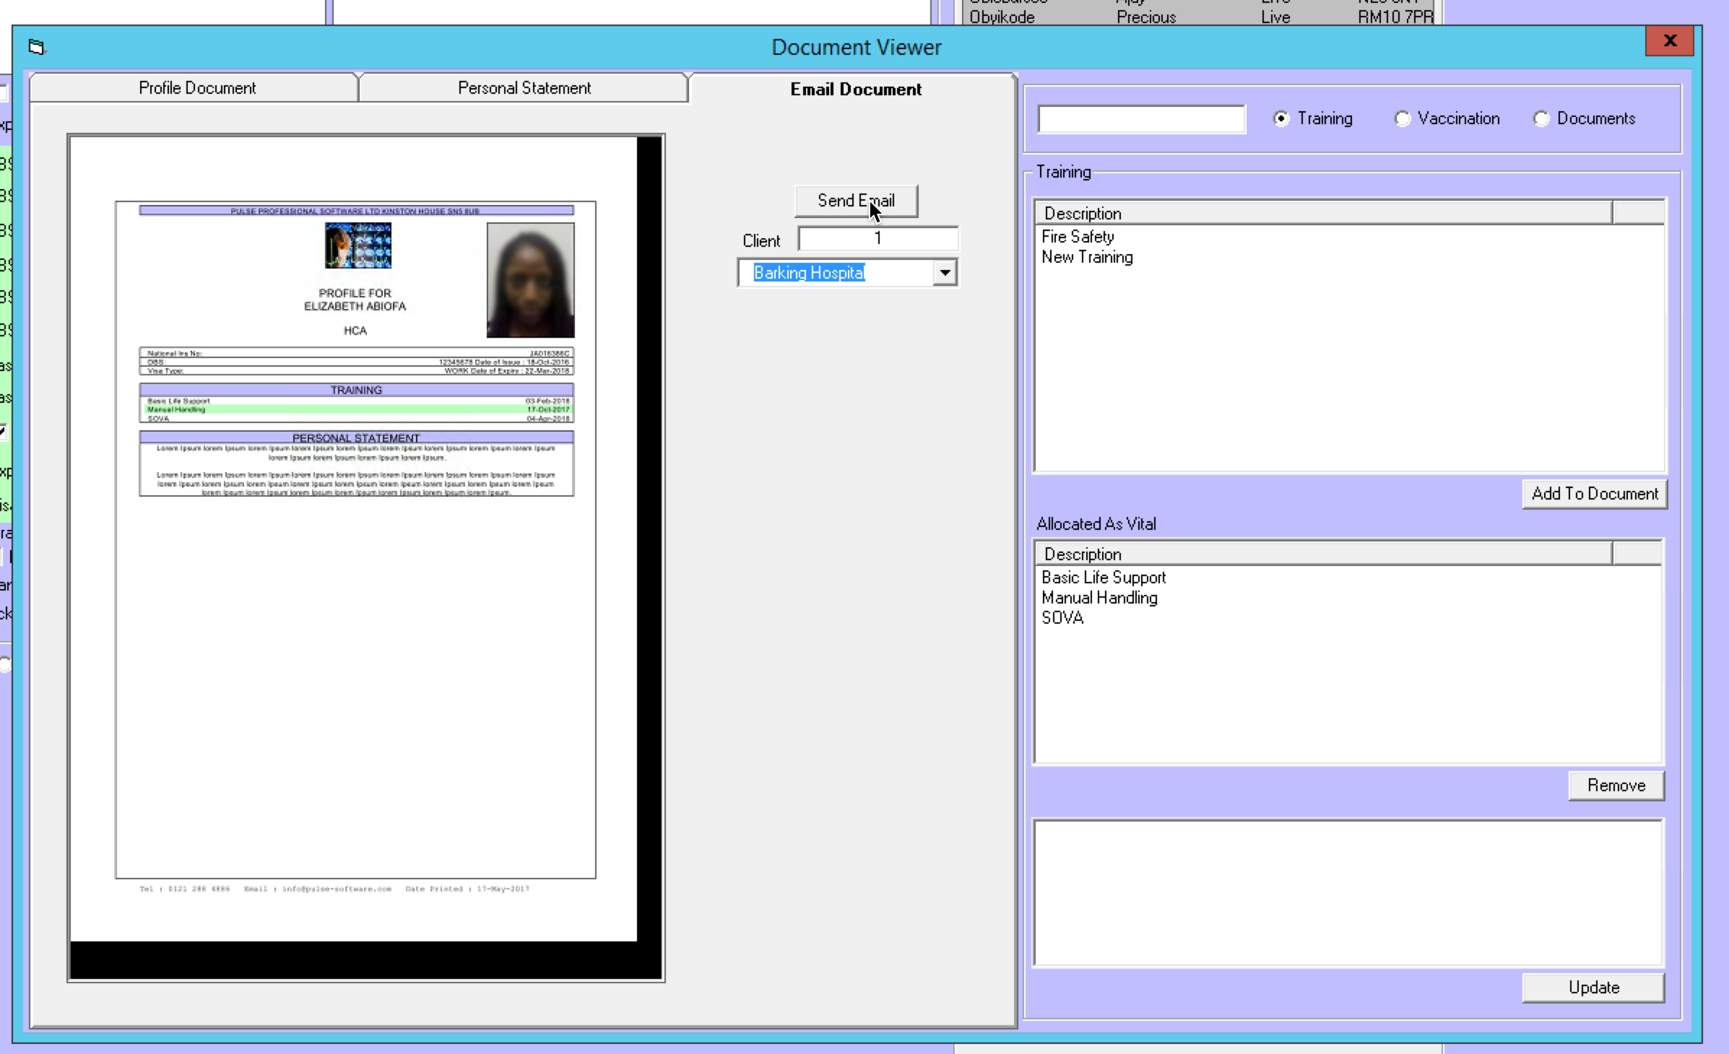The width and height of the screenshot is (1729, 1054).
Task: Switch to the Personal Statement tab
Action: 524,88
